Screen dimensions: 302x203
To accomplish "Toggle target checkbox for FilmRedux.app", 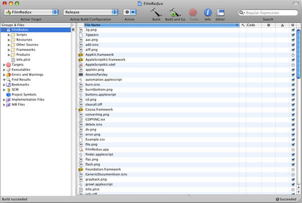I will click(x=292, y=149).
